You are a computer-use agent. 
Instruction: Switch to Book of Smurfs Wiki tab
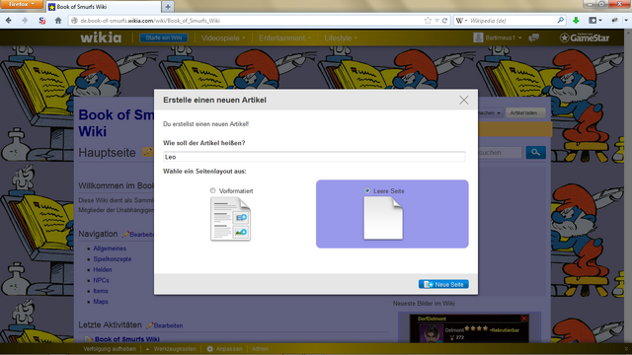pyautogui.click(x=104, y=7)
